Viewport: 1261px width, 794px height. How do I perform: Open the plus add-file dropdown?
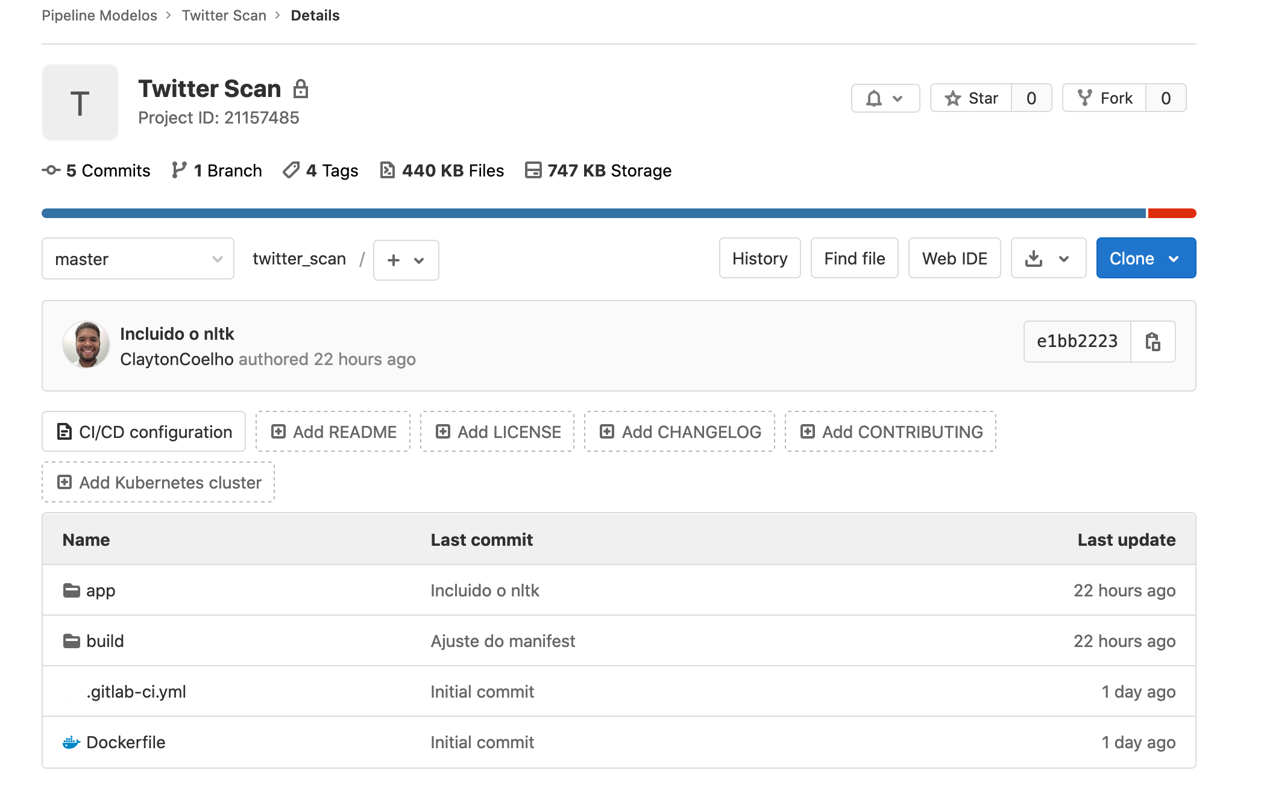pyautogui.click(x=406, y=260)
